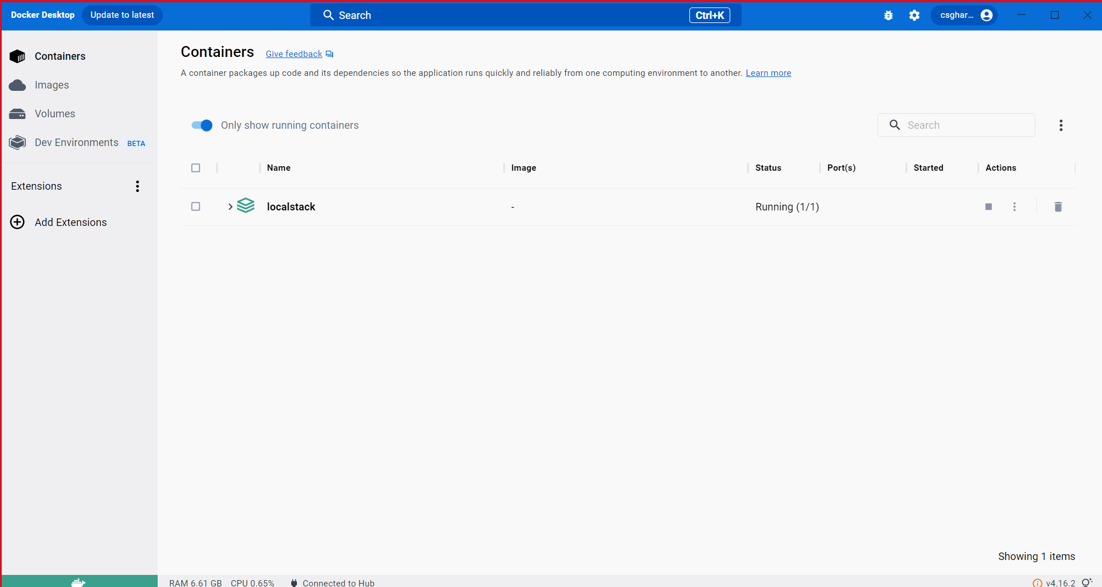
Task: Click the Containers cube icon in sidebar
Action: click(x=17, y=56)
